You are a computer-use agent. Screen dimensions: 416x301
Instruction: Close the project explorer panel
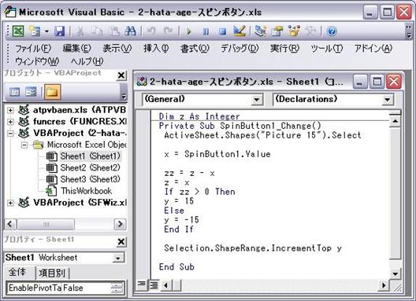pyautogui.click(x=121, y=75)
